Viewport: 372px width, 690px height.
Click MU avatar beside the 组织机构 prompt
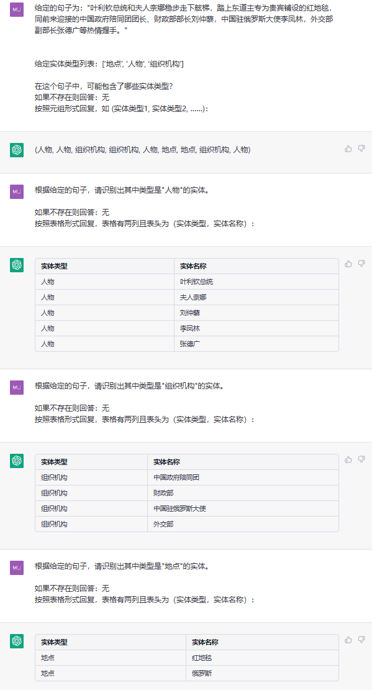point(17,387)
